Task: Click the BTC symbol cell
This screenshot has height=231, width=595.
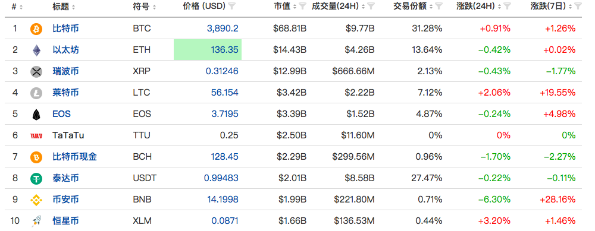Action: tap(142, 29)
